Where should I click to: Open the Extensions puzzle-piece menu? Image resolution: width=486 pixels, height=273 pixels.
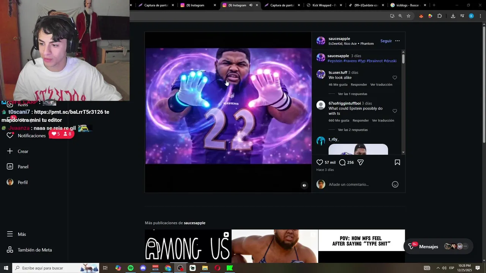pos(439,16)
